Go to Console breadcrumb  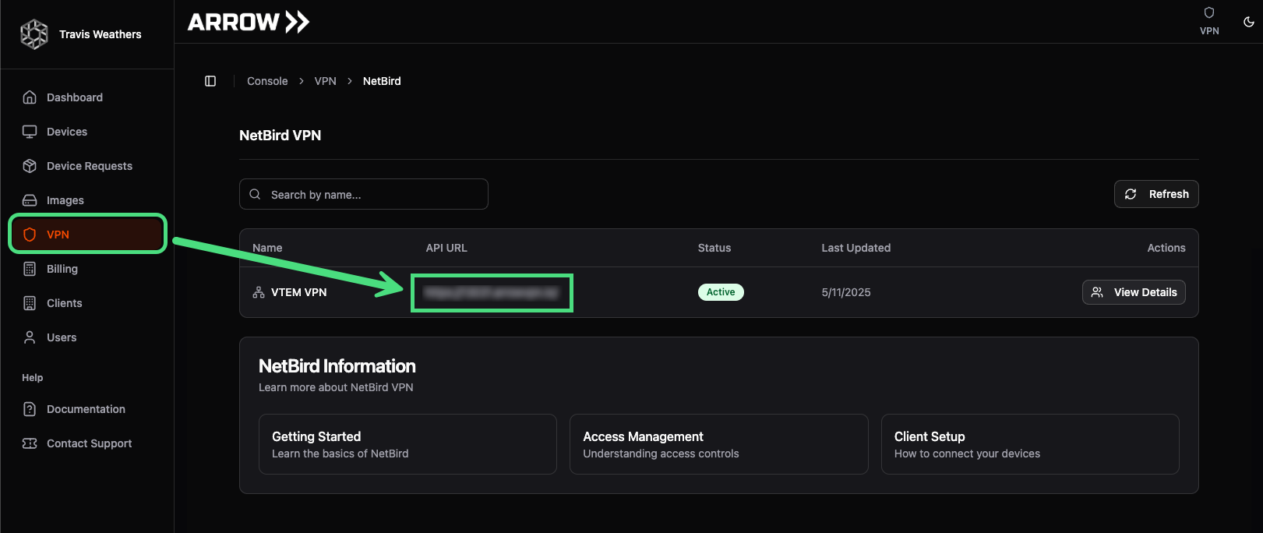pyautogui.click(x=267, y=81)
